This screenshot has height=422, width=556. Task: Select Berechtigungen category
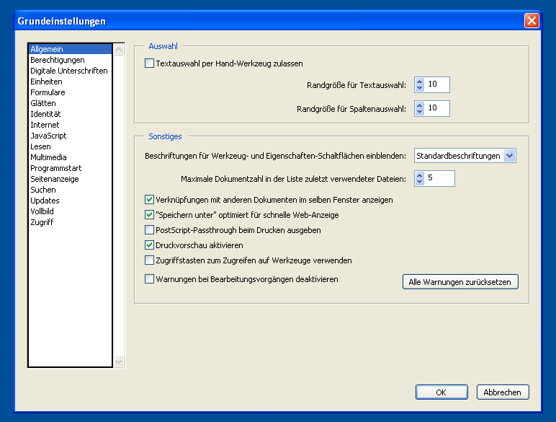(70, 60)
